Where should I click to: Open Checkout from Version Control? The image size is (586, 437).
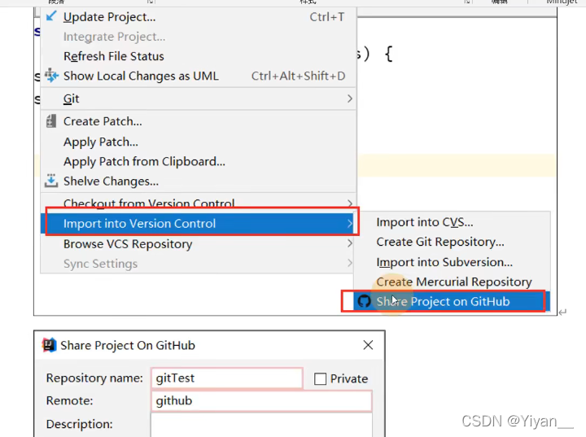coord(199,203)
